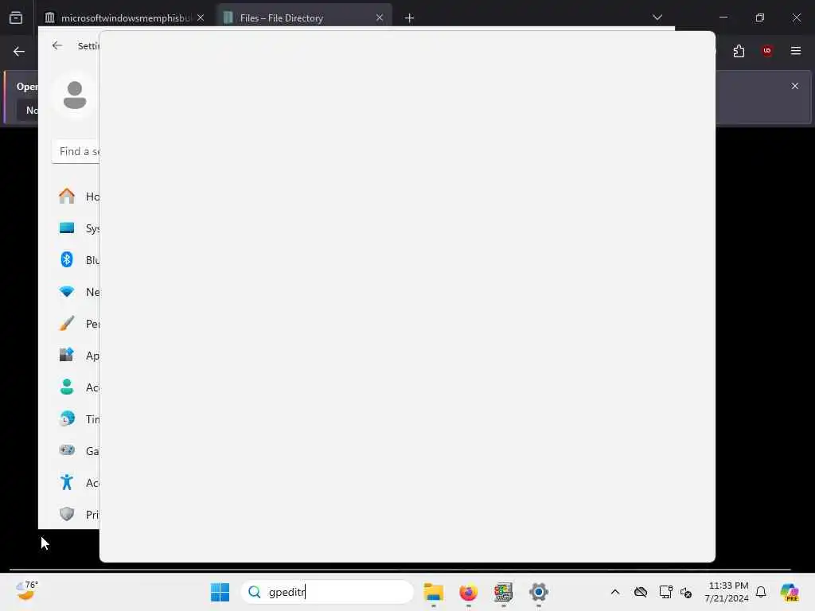Open the notification bell in system tray
This screenshot has width=815, height=611.
click(x=761, y=592)
